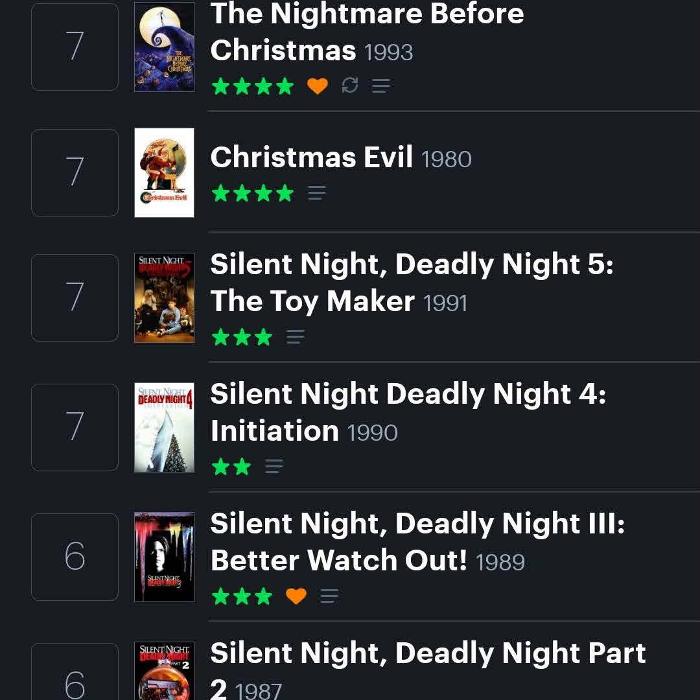700x700 pixels.
Task: Click the 1980 release year link
Action: click(x=446, y=159)
